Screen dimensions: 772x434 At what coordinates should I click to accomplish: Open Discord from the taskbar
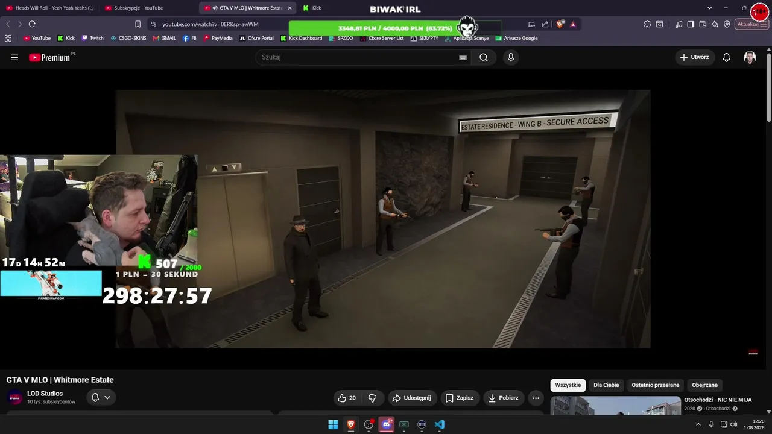point(386,424)
